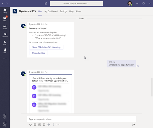Click the Opportunities button

tap(38, 53)
